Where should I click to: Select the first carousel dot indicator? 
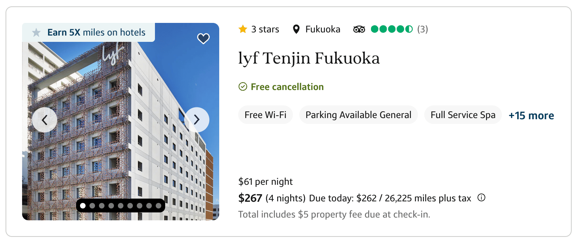83,206
